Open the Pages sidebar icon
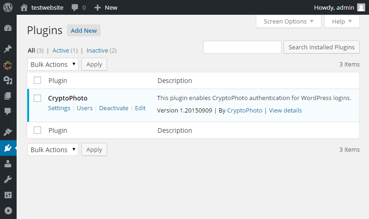369x219 pixels. (x=8, y=96)
